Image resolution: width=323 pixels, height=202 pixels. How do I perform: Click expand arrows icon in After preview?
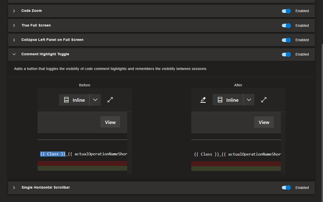click(264, 100)
